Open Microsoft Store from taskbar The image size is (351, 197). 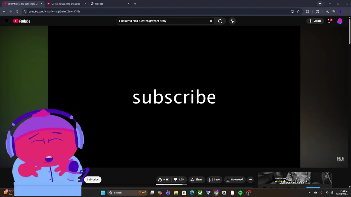pos(184,193)
